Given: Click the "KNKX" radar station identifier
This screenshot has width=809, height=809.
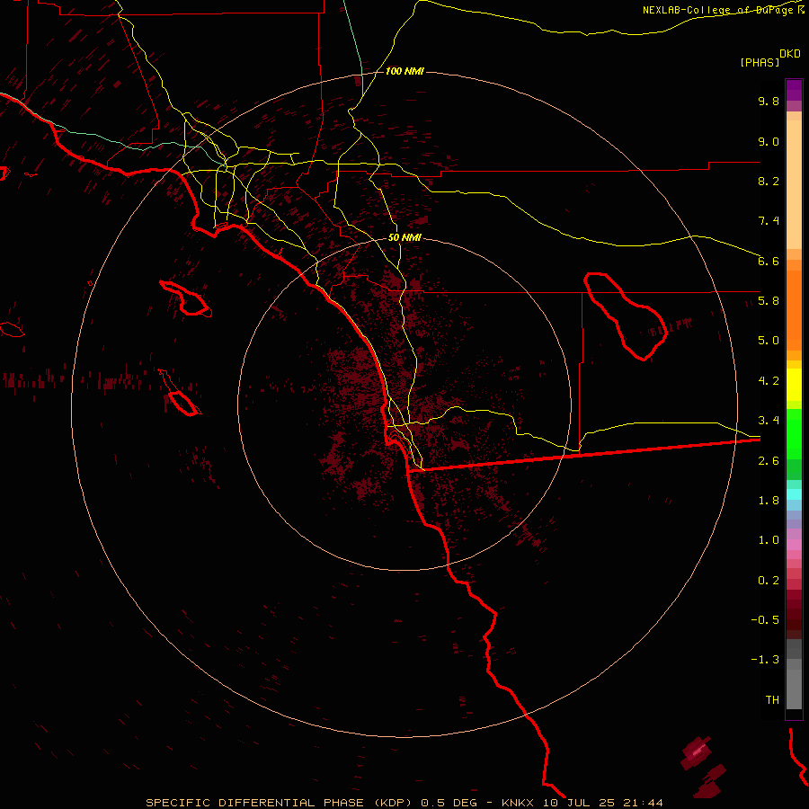Looking at the screenshot, I should point(519,803).
